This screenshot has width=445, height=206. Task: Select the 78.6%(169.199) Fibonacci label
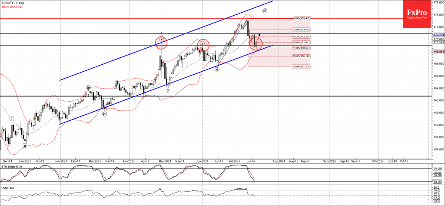point(302,56)
